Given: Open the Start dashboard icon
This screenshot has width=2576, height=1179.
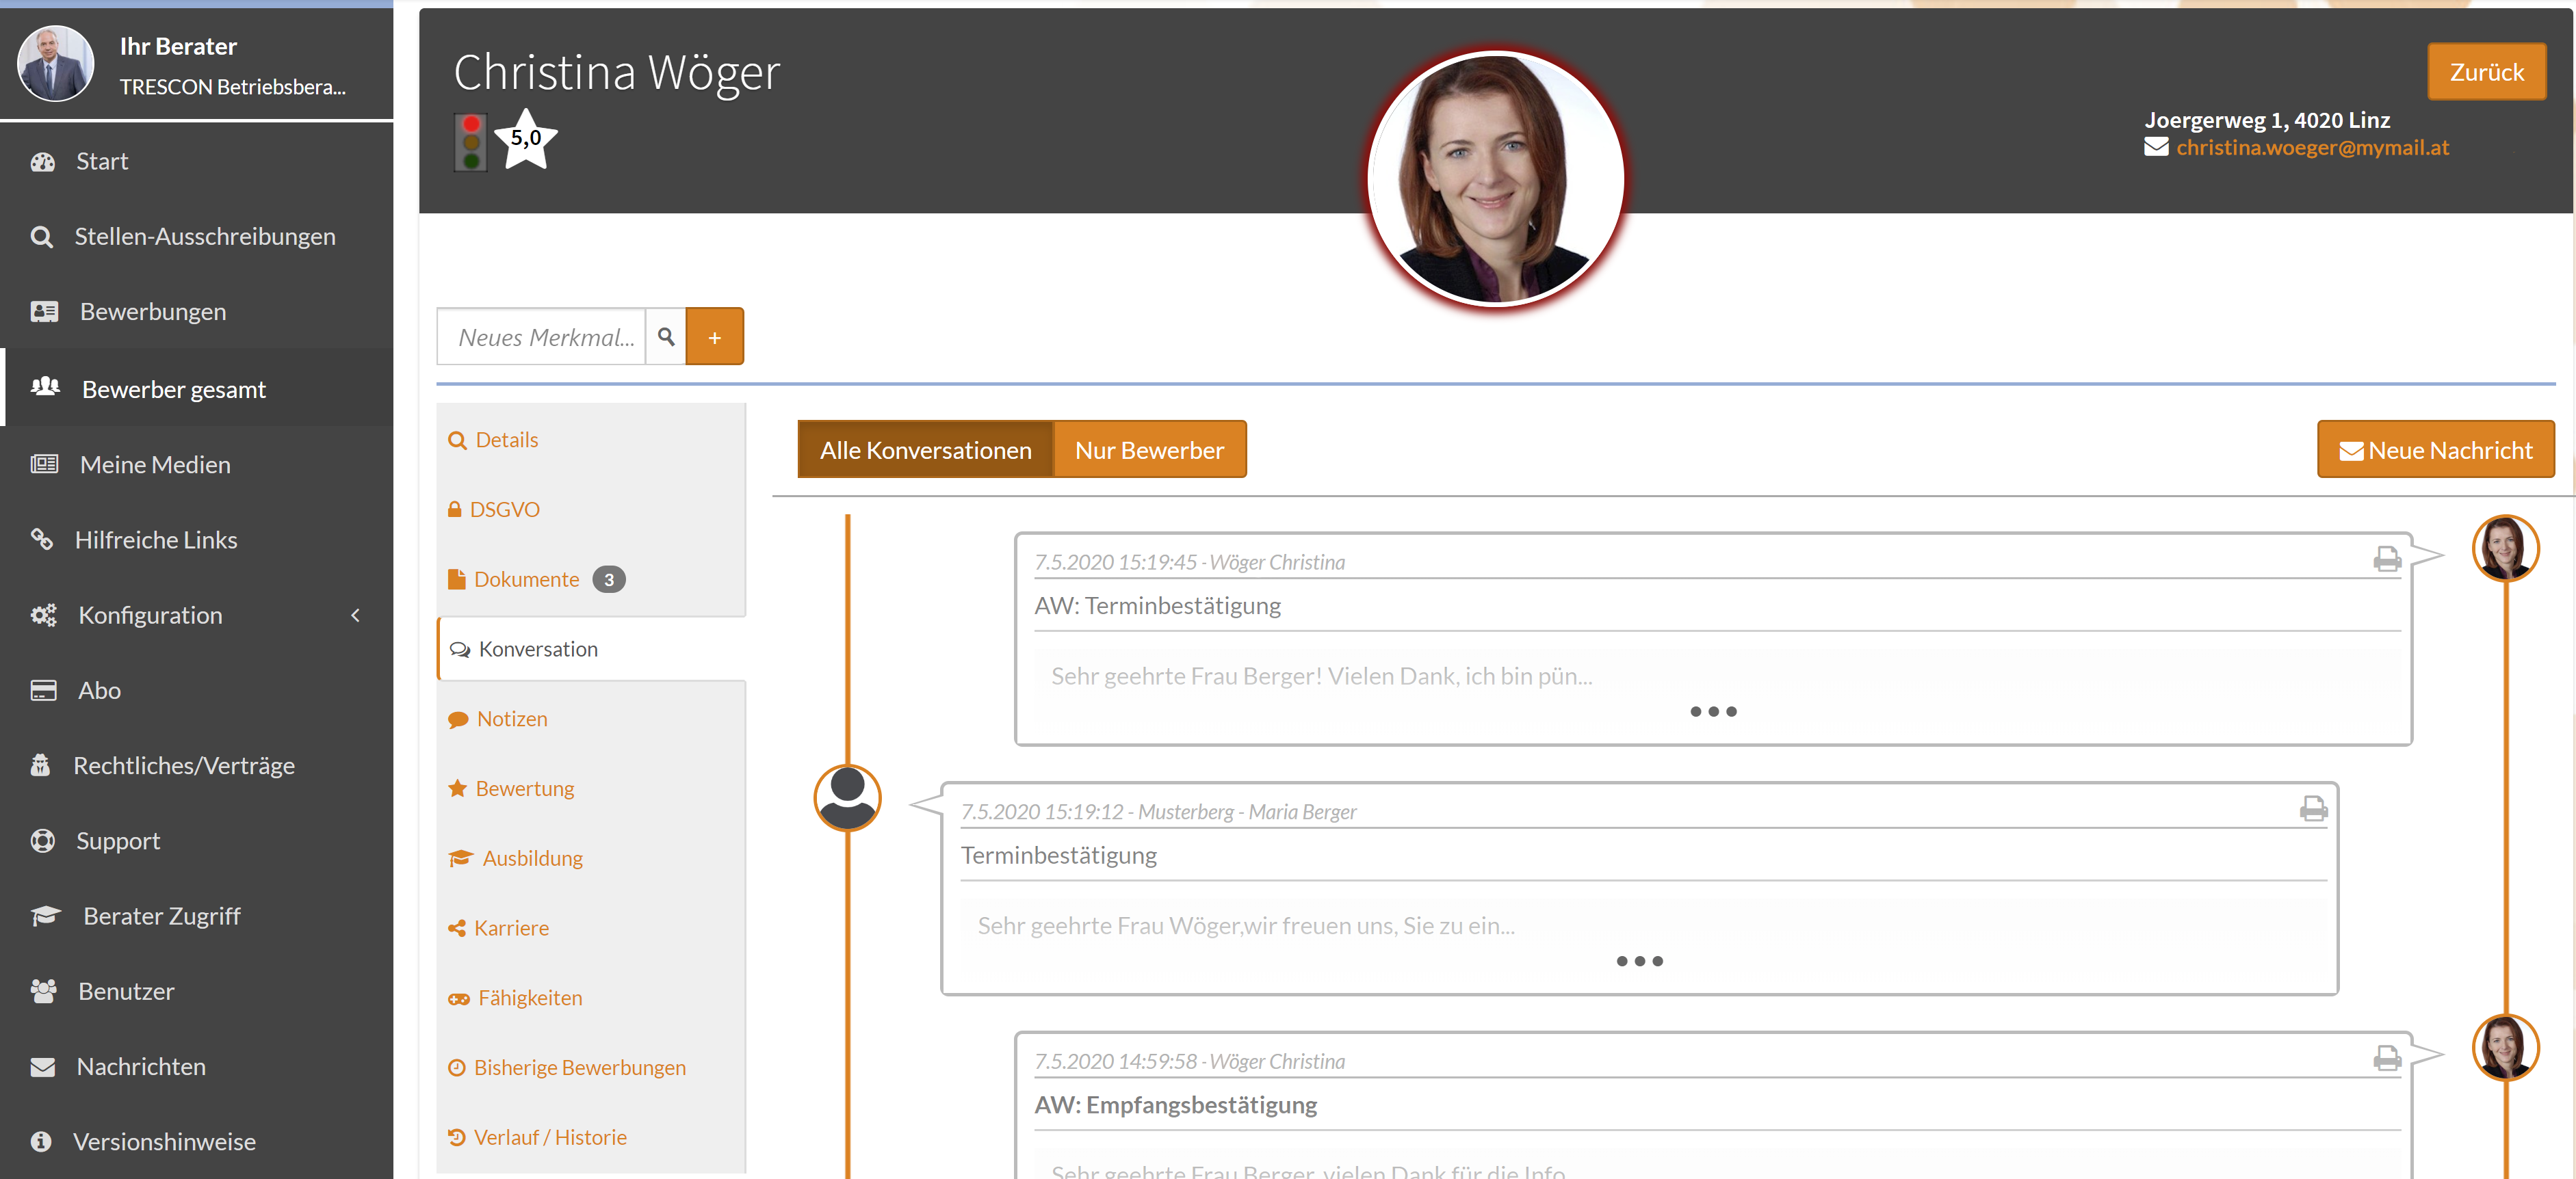Looking at the screenshot, I should click(x=43, y=162).
